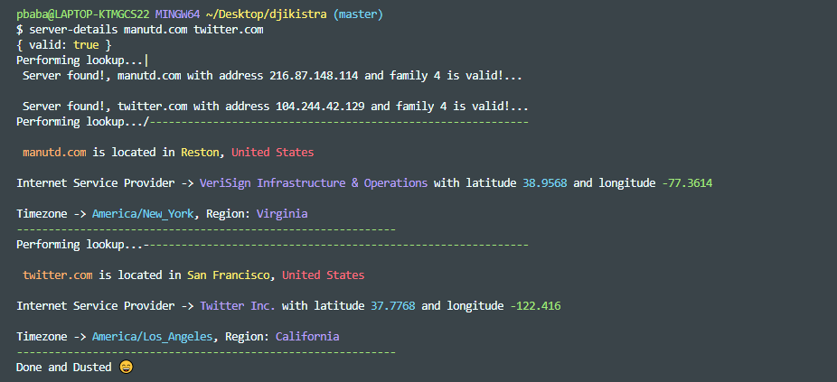Viewport: 837px width, 382px height.
Task: Click the username pbaba@LAPTOP-KTMGCS22 in prompt
Action: pyautogui.click(x=83, y=14)
